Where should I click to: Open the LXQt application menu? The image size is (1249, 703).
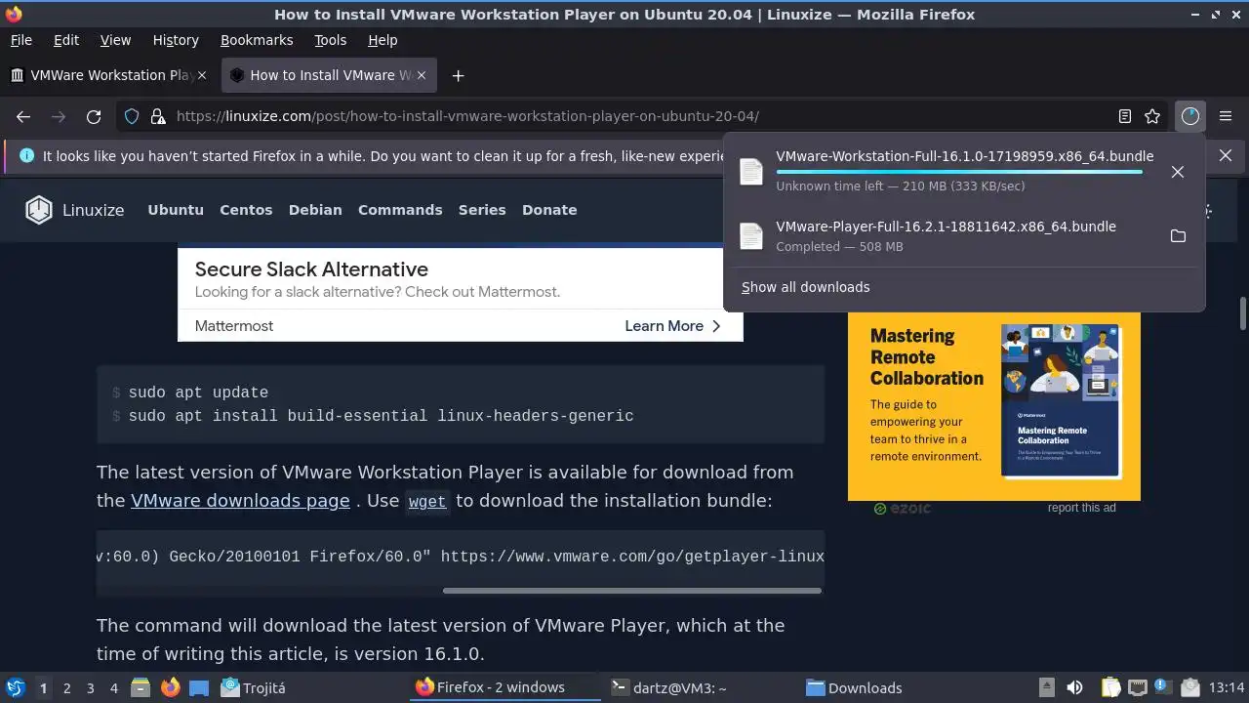(x=15, y=687)
